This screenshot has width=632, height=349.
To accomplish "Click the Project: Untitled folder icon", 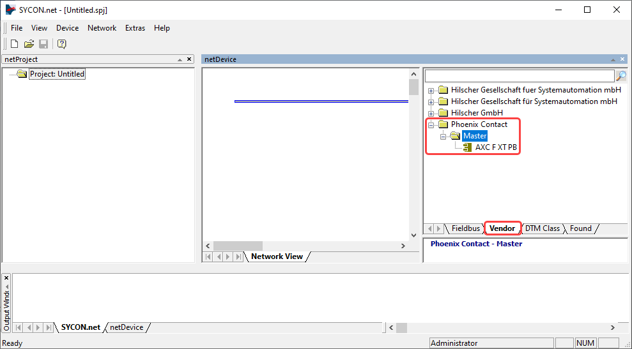I will pyautogui.click(x=22, y=74).
